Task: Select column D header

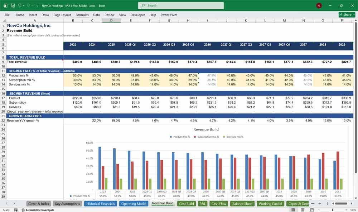Action: (x=111, y=20)
